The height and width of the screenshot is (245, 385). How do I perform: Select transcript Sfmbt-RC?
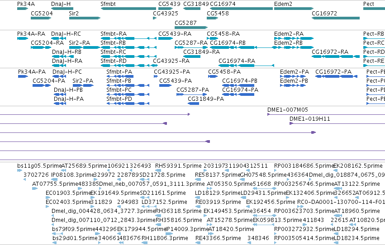[x=128, y=57]
